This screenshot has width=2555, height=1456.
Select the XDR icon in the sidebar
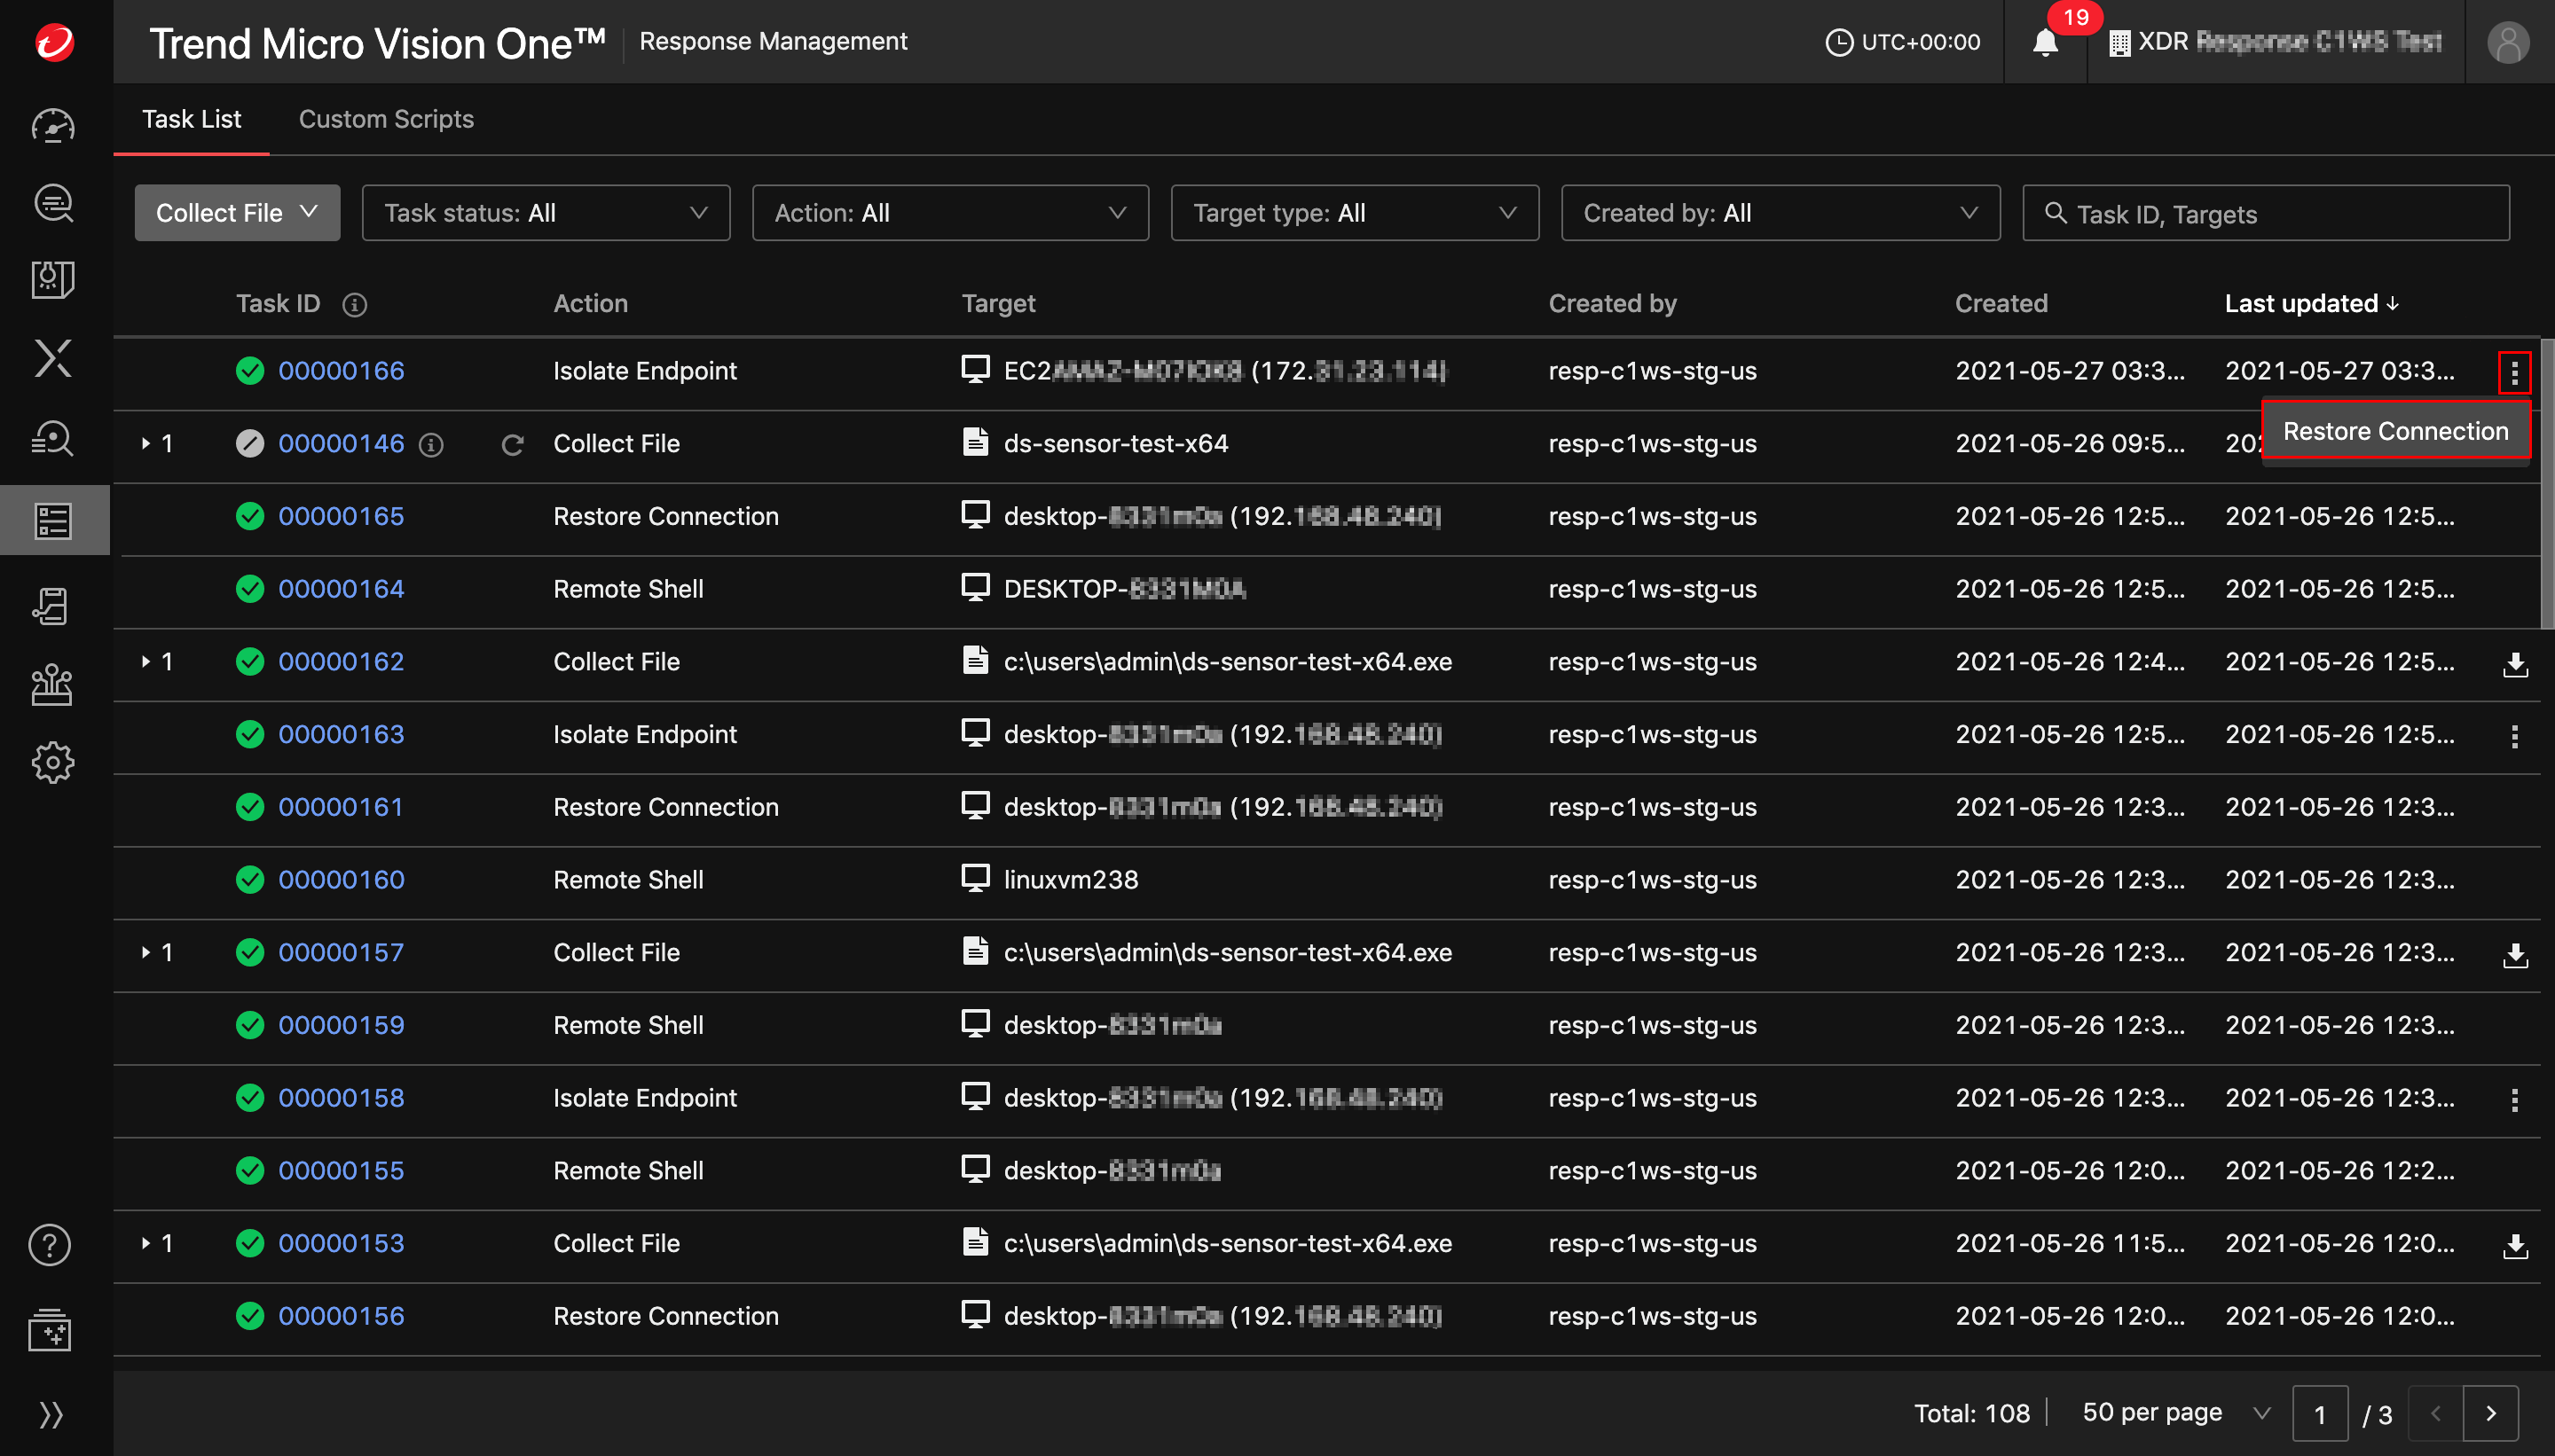52,358
